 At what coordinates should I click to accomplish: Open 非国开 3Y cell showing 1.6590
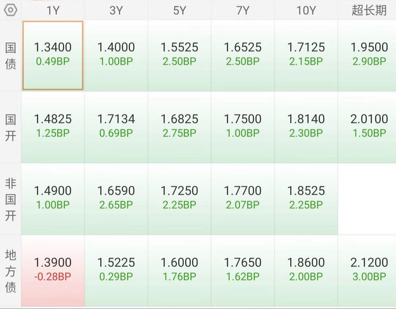pyautogui.click(x=116, y=199)
